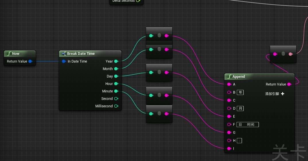Click the Append node's I input pin

(229, 148)
